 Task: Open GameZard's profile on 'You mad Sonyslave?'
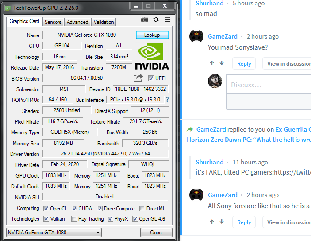[x=223, y=36]
